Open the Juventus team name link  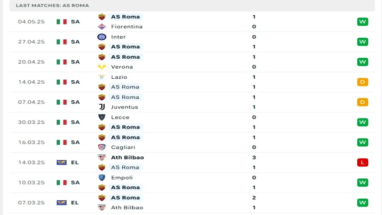[x=125, y=107]
